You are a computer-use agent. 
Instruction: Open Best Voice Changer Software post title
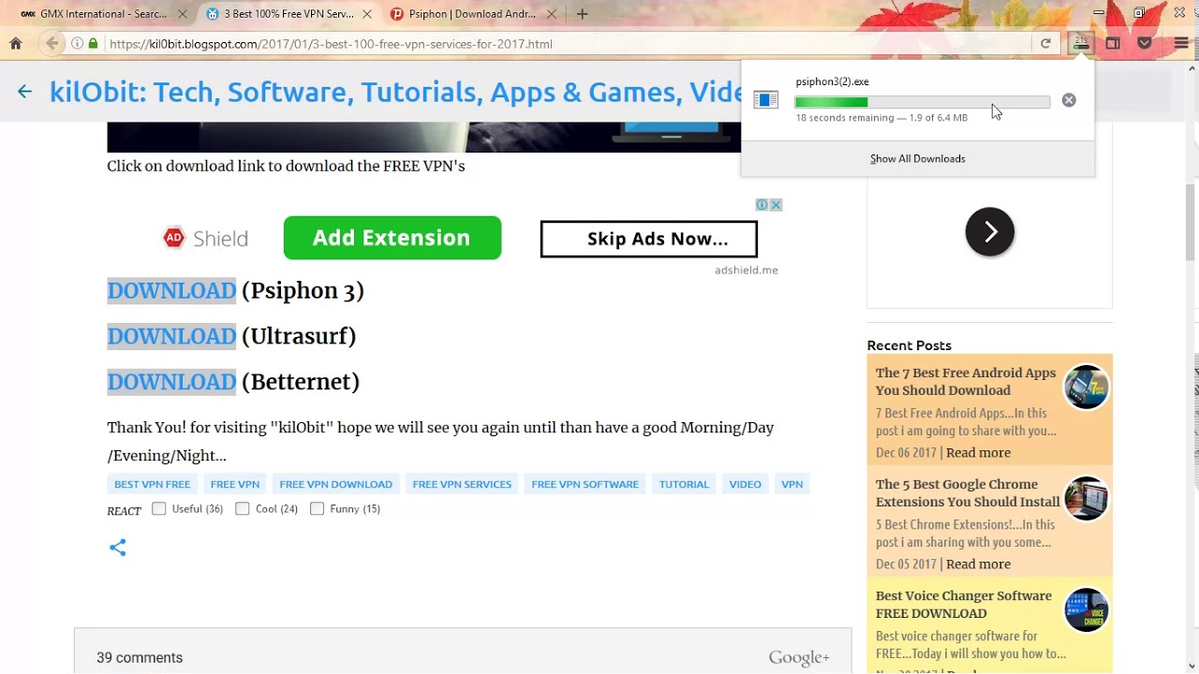(x=964, y=604)
